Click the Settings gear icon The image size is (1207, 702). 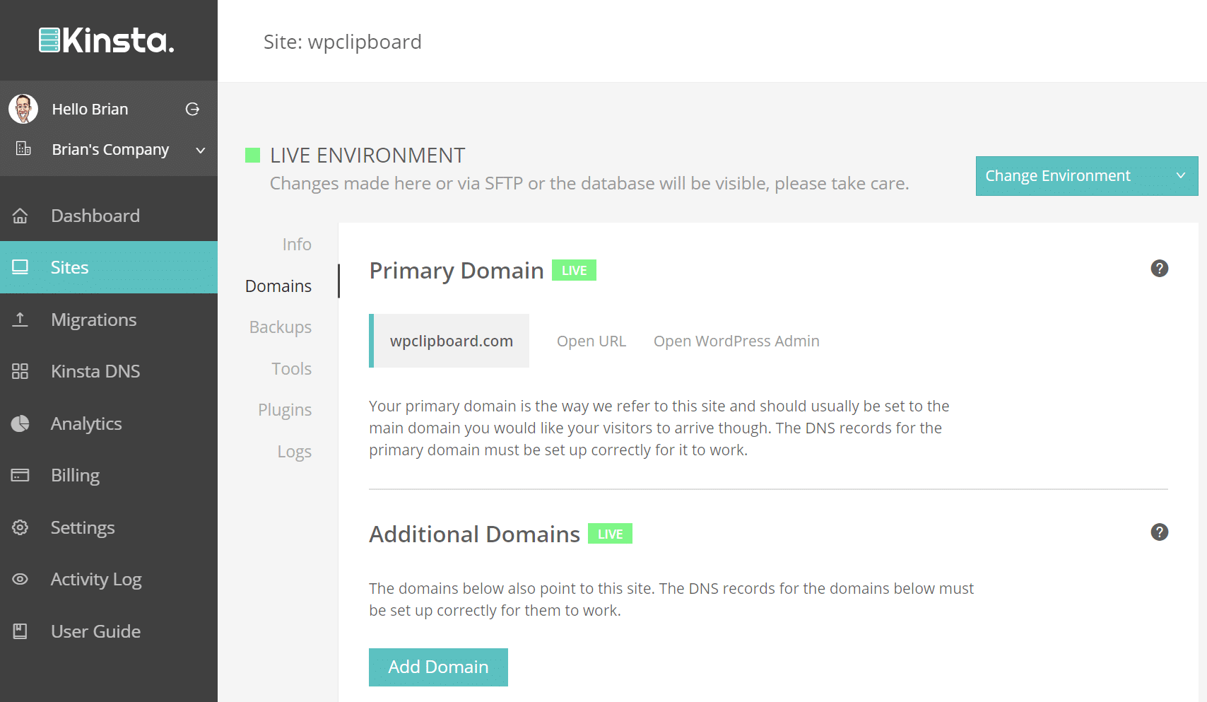[x=20, y=527]
